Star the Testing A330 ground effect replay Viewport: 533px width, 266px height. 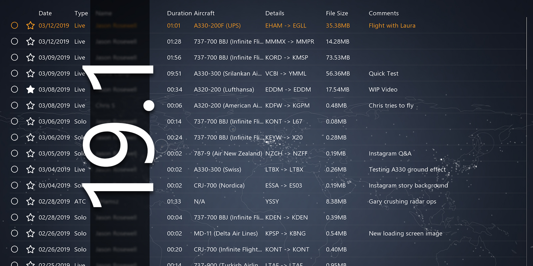[x=30, y=169]
